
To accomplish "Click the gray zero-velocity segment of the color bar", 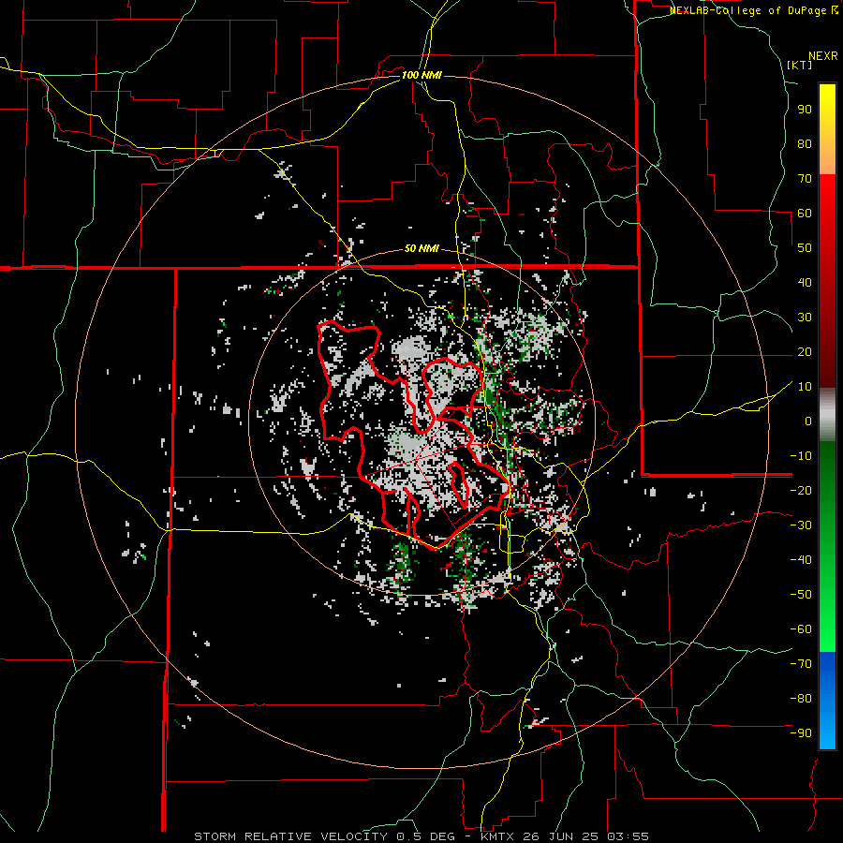I will [827, 415].
